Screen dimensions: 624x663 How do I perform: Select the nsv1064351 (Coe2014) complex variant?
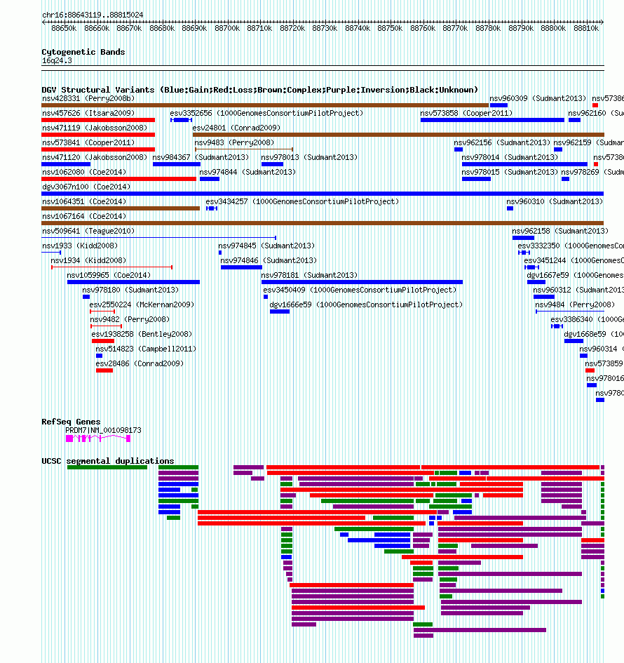click(x=121, y=208)
